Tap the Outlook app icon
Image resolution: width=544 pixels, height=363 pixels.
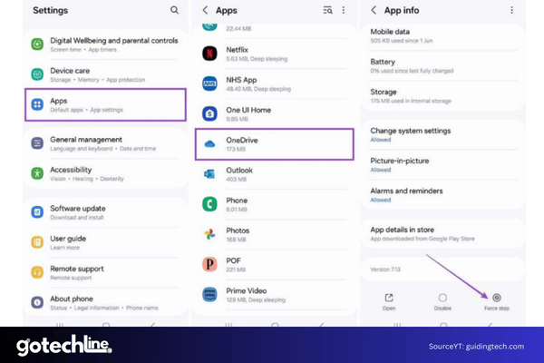209,174
